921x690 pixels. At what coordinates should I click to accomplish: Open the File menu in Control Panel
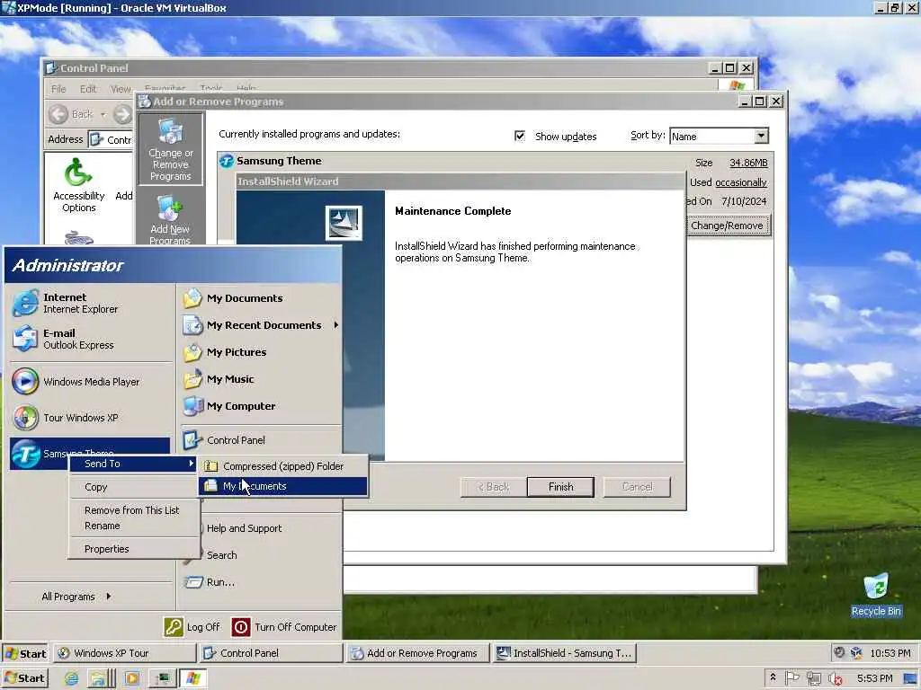[x=58, y=89]
